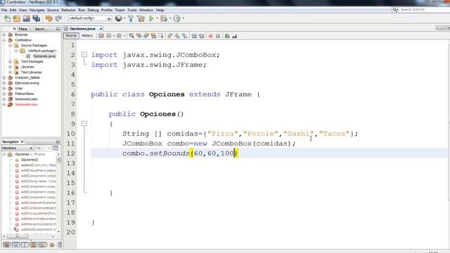Switch to the Services tab
This screenshot has width=450, height=253.
[x=41, y=29]
